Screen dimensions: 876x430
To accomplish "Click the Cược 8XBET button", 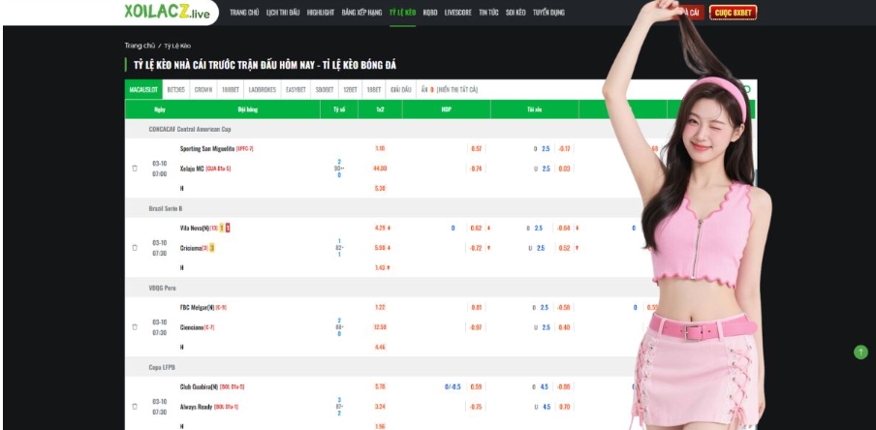I will tap(733, 13).
